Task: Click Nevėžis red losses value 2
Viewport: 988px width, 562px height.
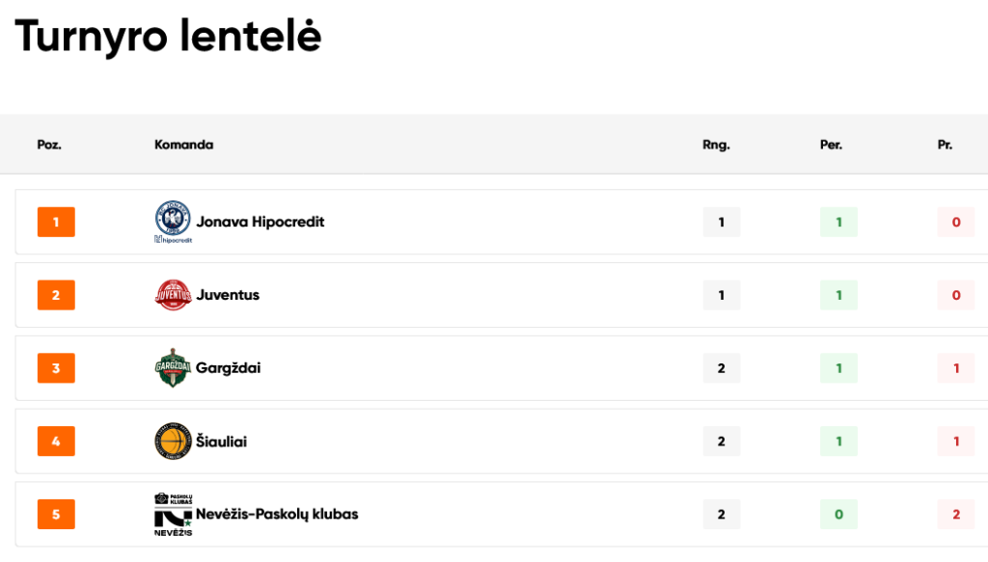Action: (x=955, y=515)
